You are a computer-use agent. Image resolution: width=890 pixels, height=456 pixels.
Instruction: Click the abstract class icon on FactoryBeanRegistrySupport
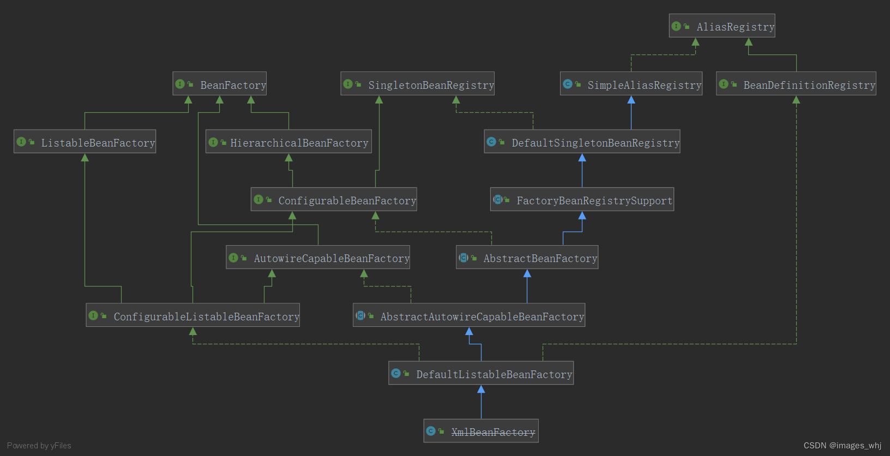(x=497, y=199)
